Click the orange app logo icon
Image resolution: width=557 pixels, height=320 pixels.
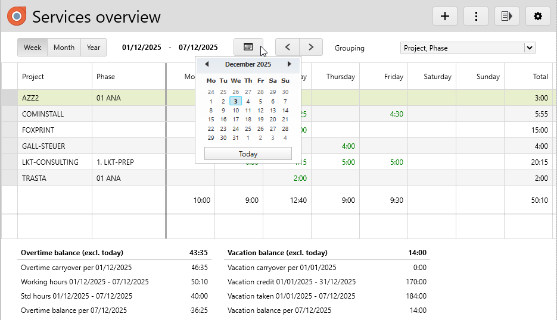coord(17,16)
